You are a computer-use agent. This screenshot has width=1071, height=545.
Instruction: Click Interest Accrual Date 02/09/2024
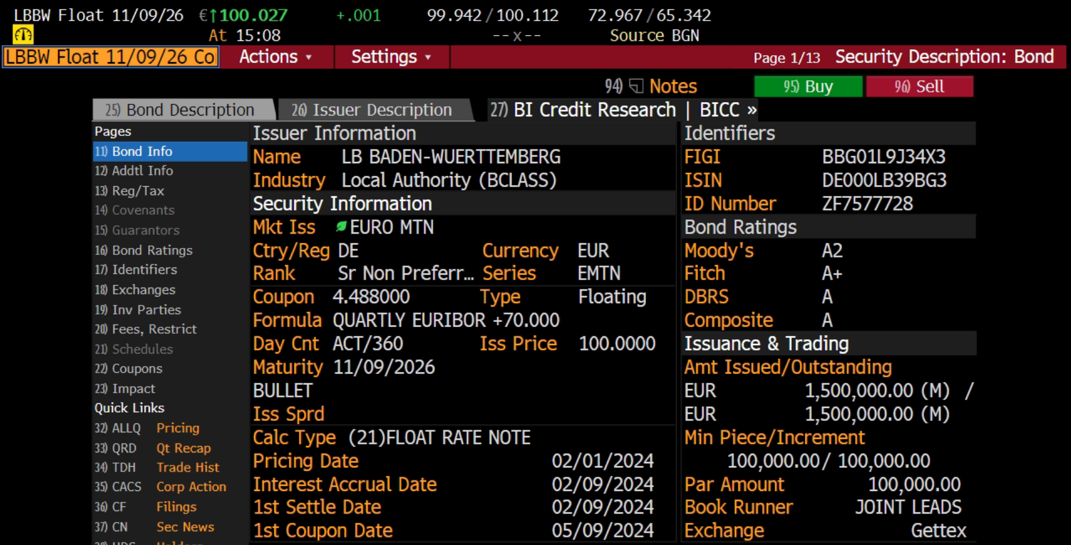[x=603, y=485]
